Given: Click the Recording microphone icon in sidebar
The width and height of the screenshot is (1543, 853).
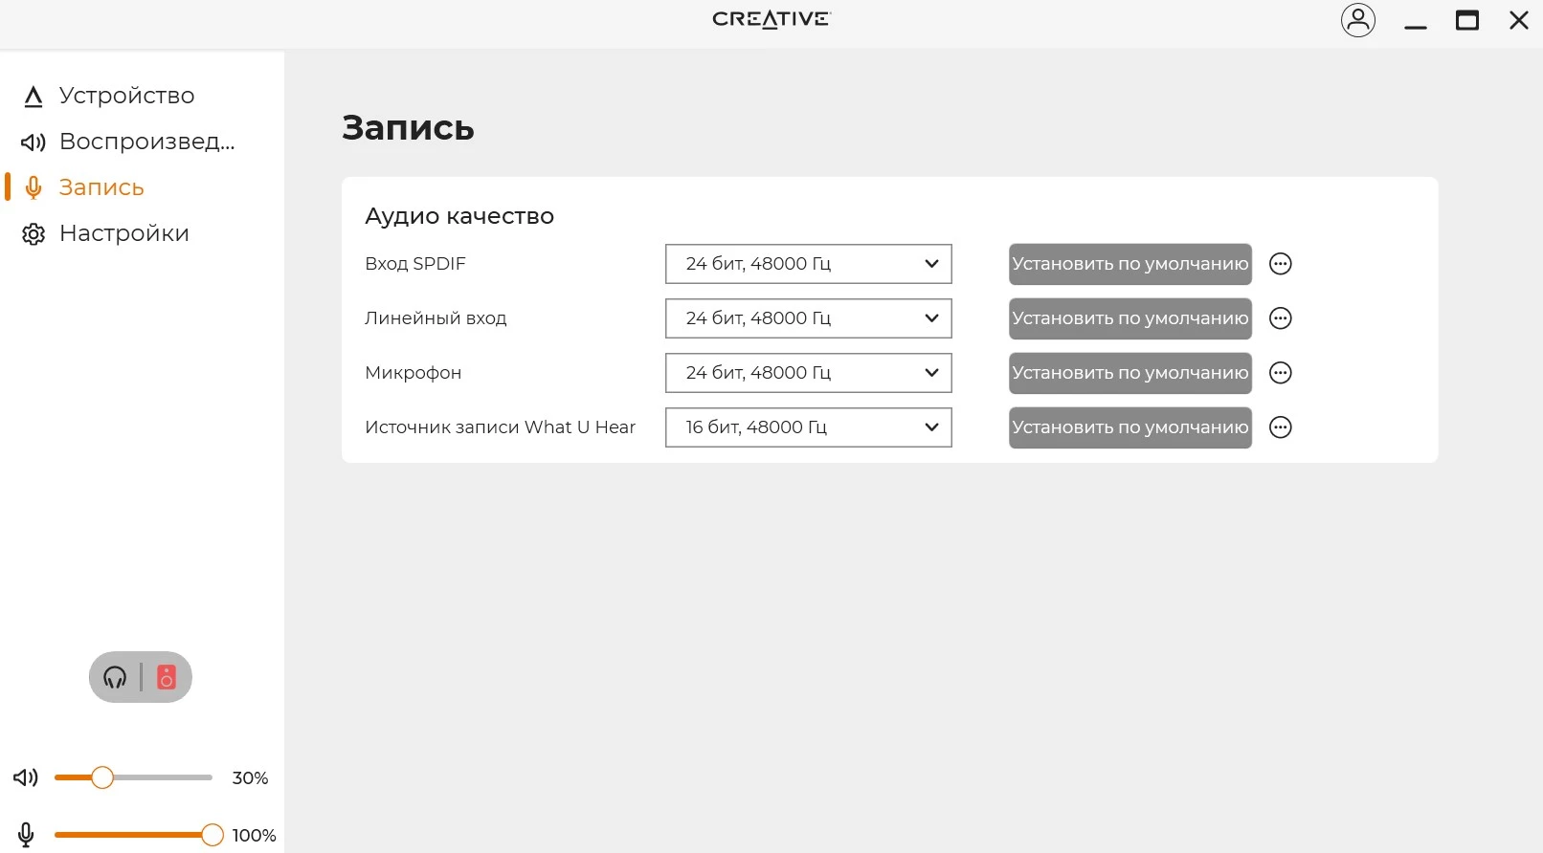Looking at the screenshot, I should pos(34,187).
